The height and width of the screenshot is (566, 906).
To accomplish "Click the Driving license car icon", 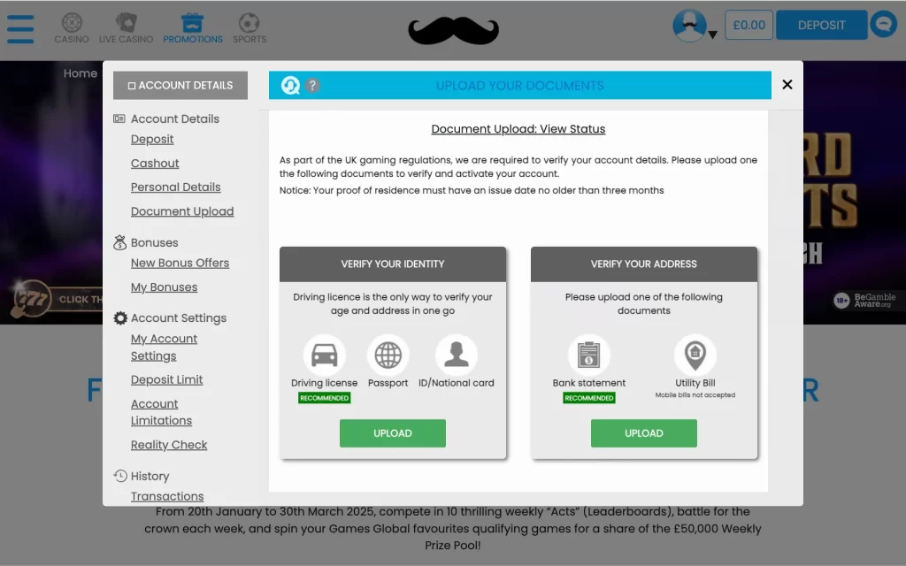I will pos(324,356).
